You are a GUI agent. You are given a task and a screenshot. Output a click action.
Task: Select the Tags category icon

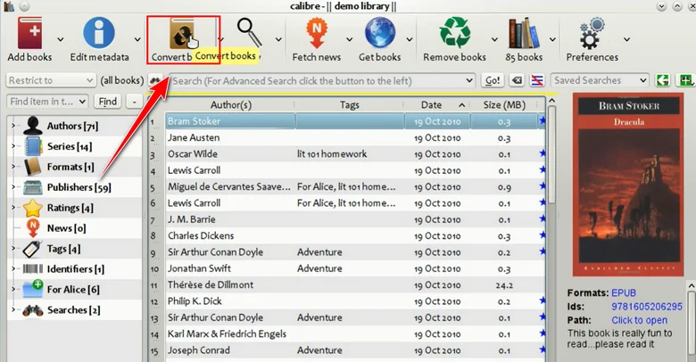pos(32,249)
